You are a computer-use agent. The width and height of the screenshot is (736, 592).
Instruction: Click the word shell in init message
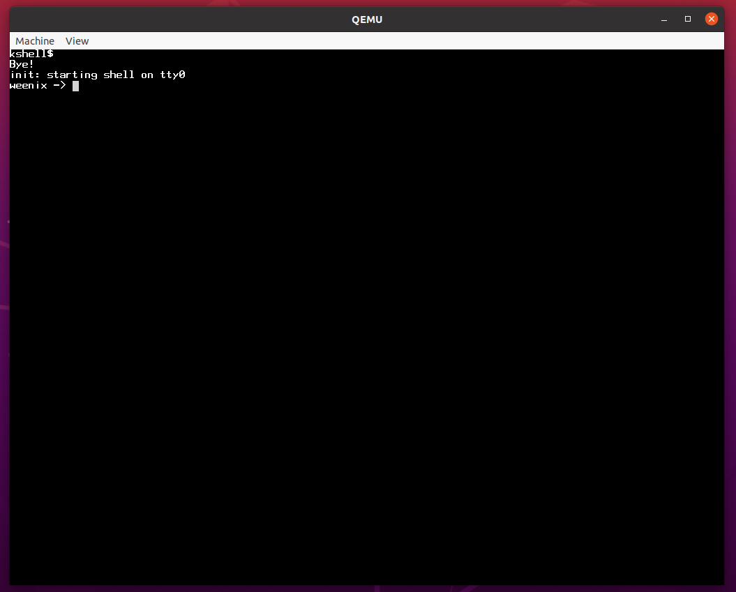point(119,75)
